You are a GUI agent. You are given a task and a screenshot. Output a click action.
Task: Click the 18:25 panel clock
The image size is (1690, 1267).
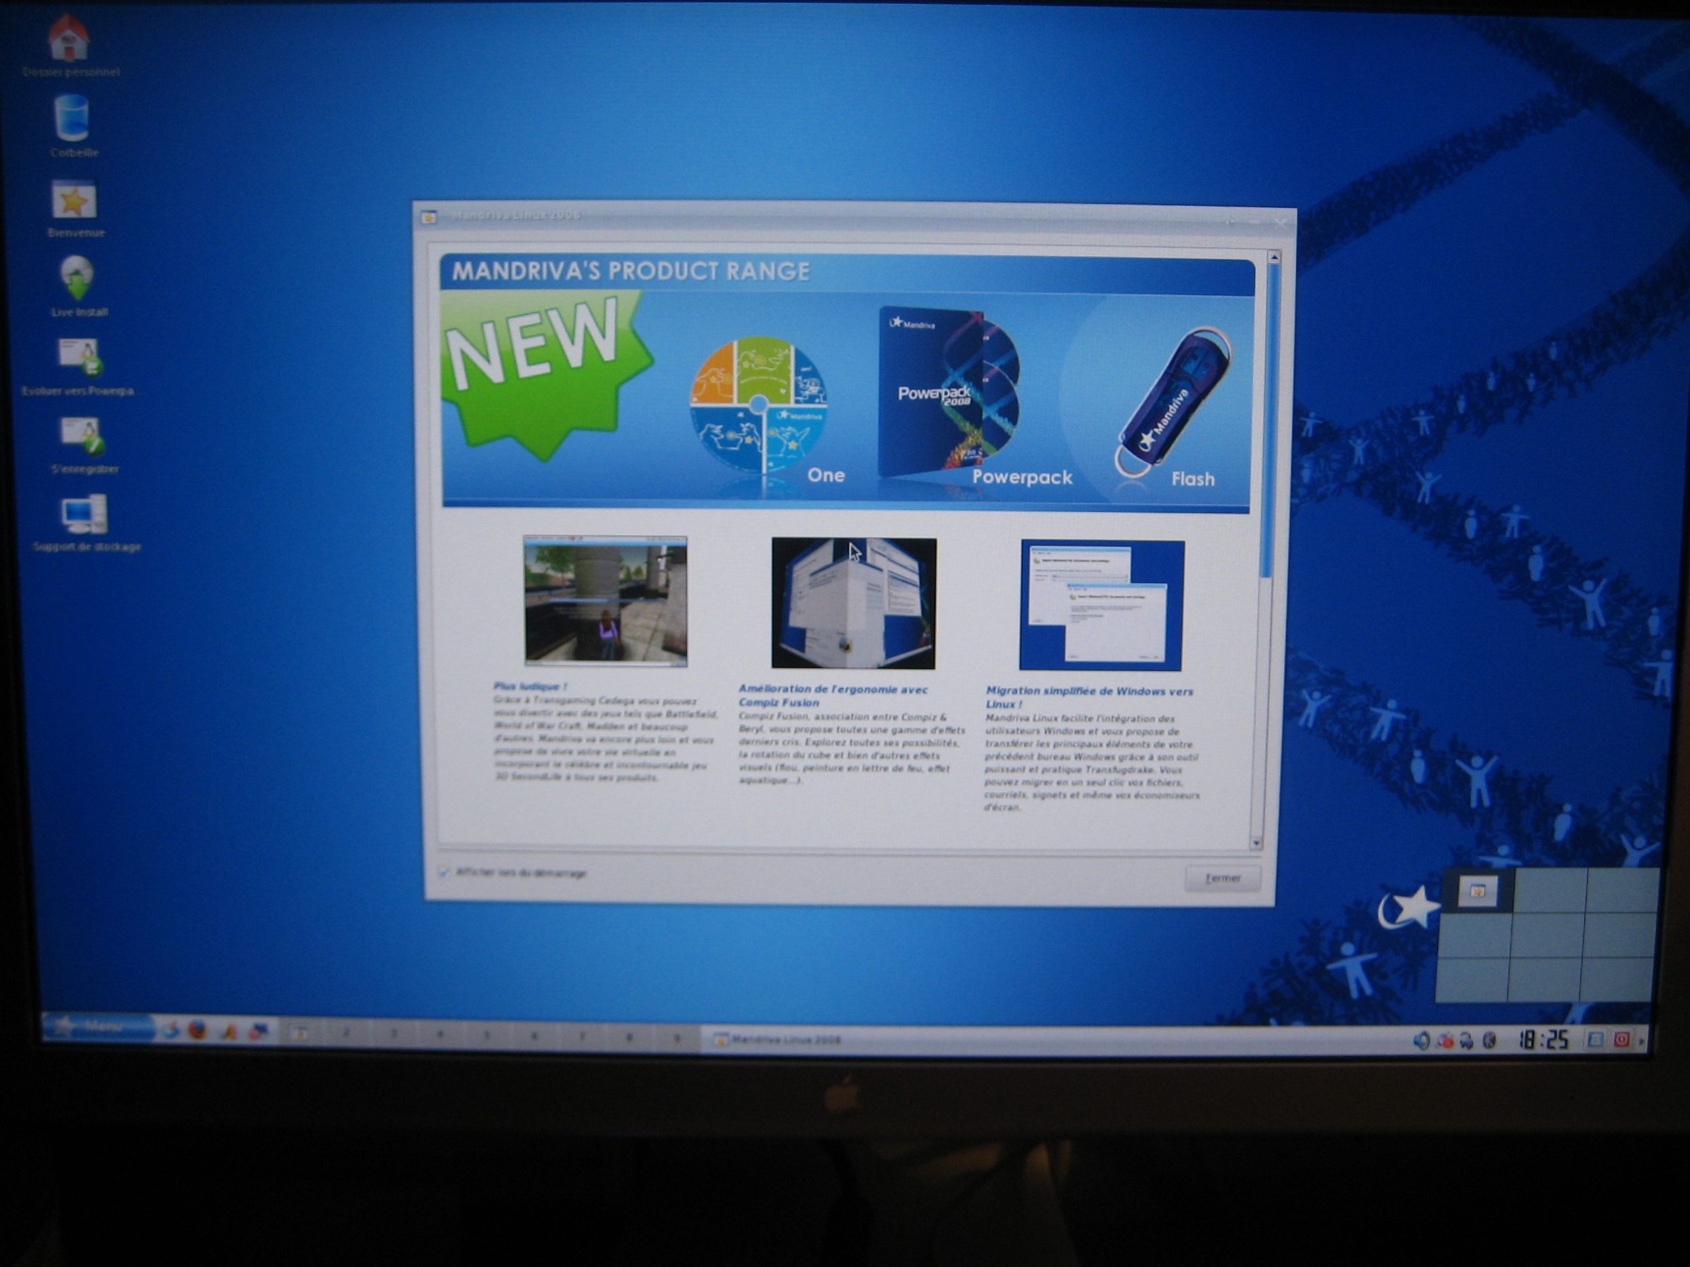(1543, 1039)
